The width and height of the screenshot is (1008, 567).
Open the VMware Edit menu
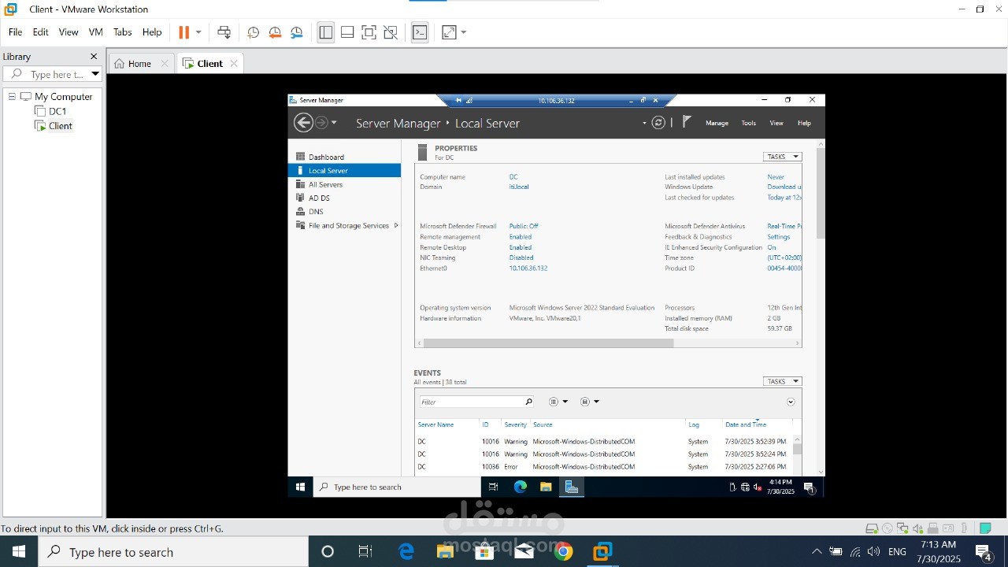(40, 32)
